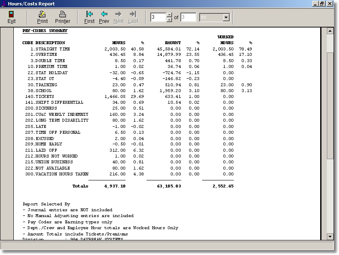The image size is (339, 255).
Task: Click the CODE DESCRIPTION column header
Action: point(44,43)
